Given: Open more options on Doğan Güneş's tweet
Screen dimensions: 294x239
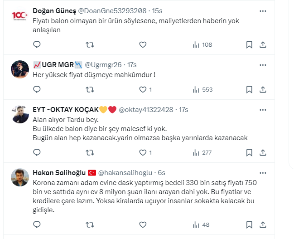Looking at the screenshot, I should [x=263, y=10].
